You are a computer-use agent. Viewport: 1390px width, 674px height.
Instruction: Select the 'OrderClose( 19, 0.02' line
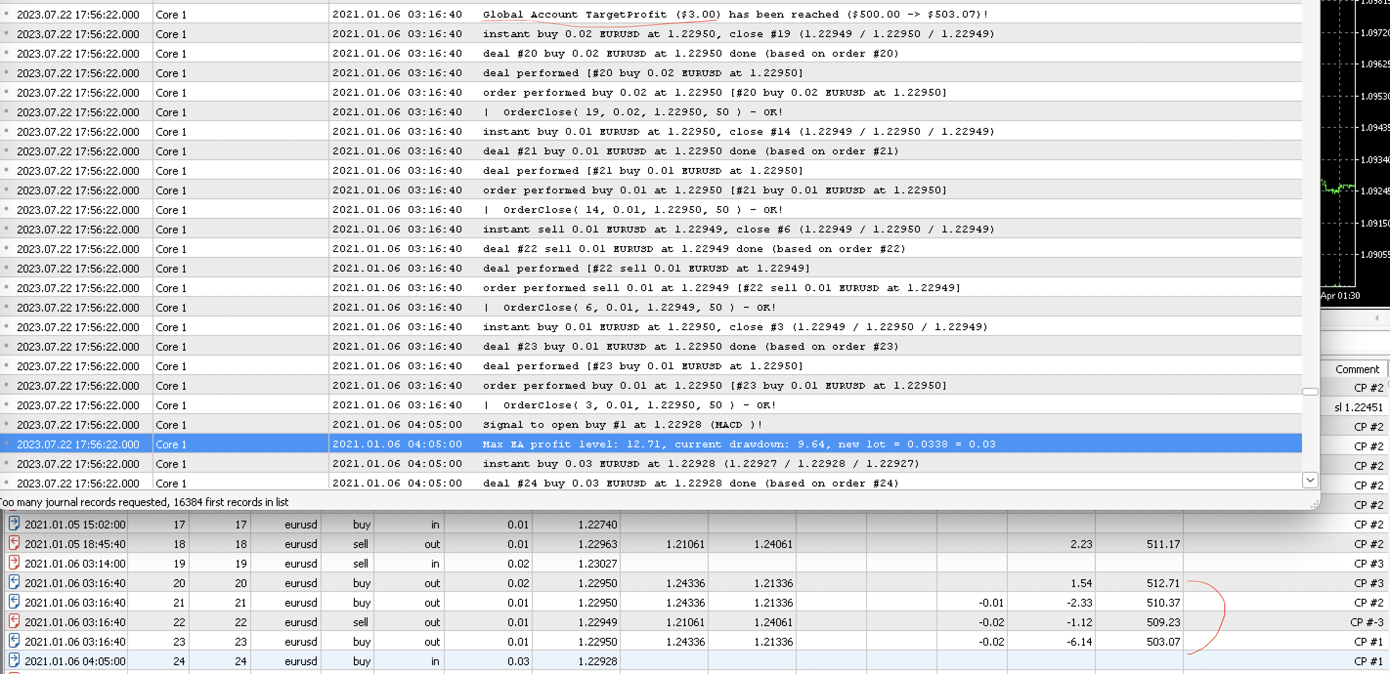[651, 112]
